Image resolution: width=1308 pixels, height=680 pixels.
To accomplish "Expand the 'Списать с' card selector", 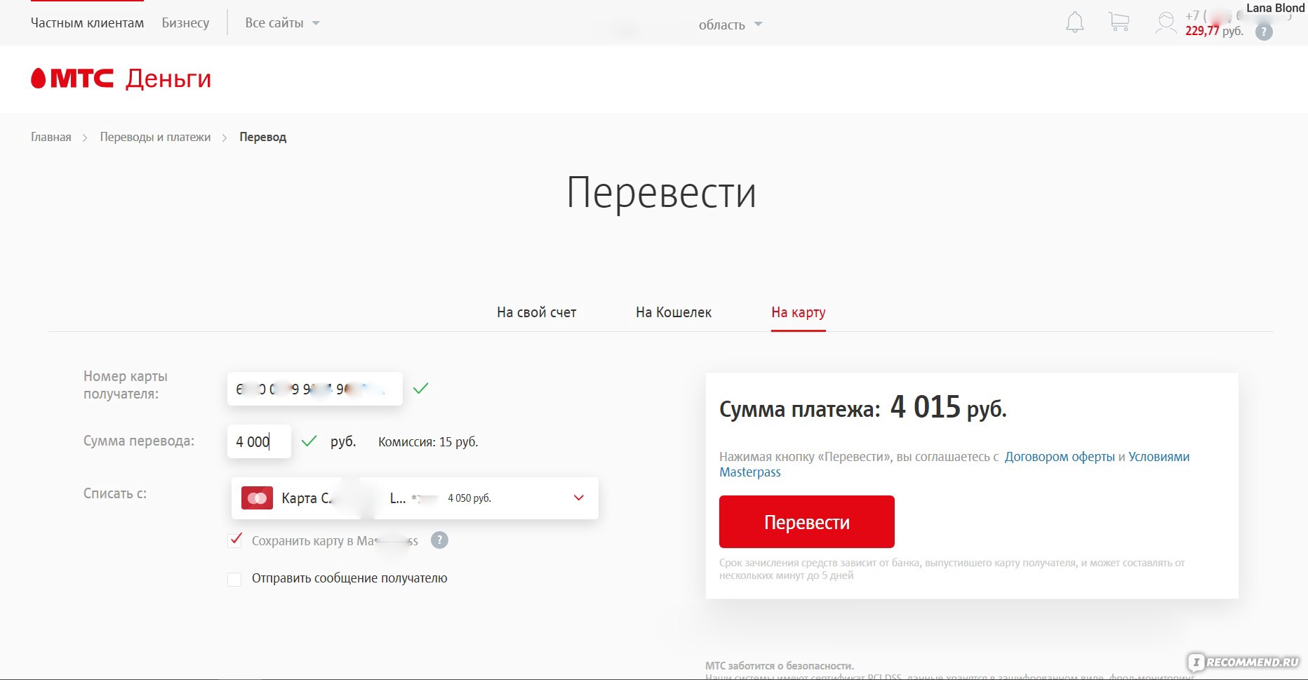I will click(x=415, y=498).
